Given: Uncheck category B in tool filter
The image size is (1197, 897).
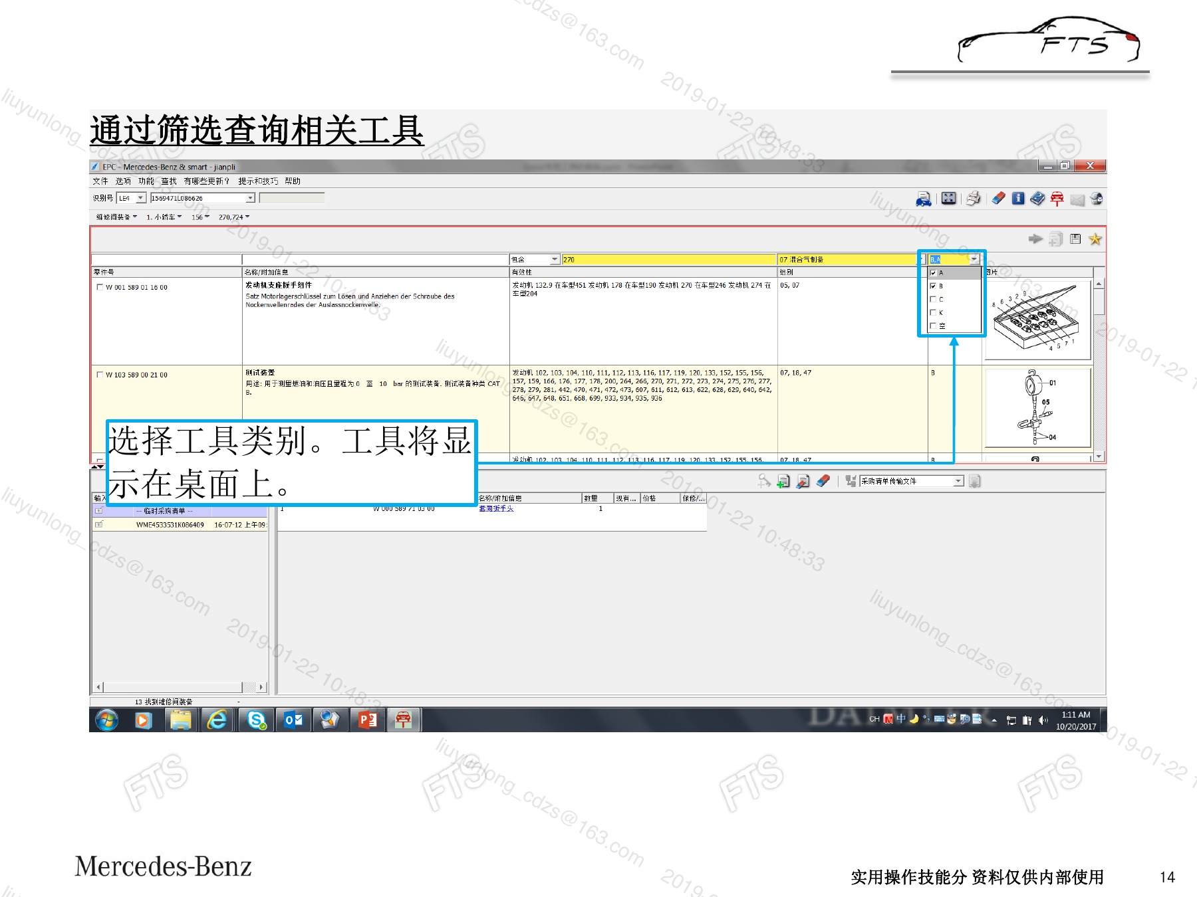Looking at the screenshot, I should [933, 286].
